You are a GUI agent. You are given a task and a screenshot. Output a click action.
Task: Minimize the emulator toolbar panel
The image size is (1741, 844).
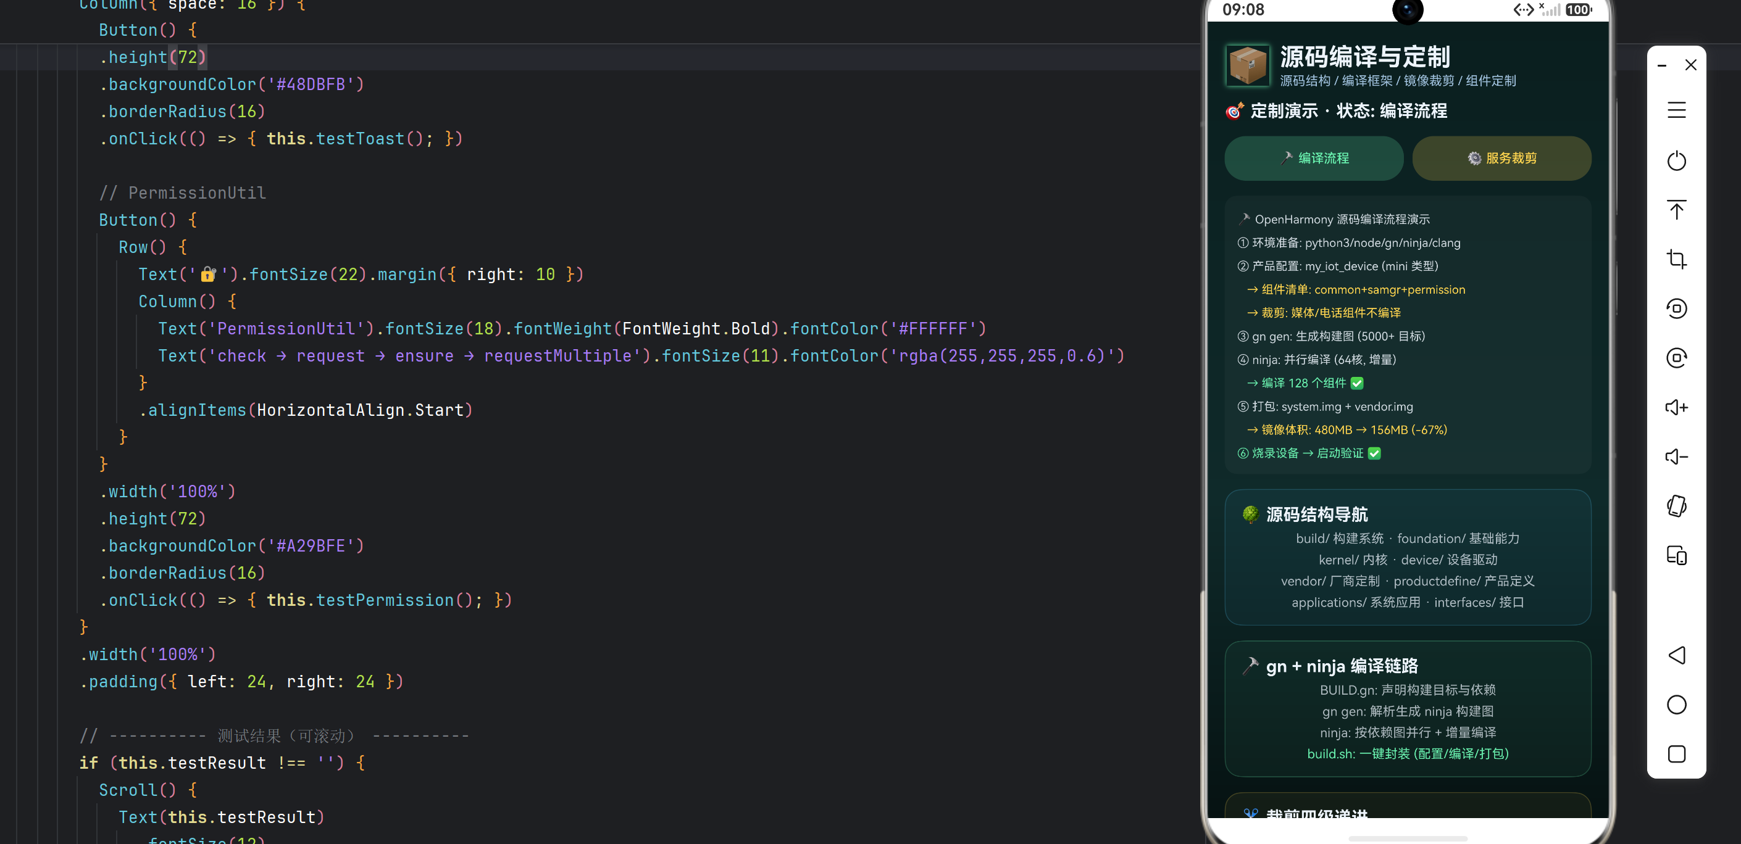[x=1662, y=65]
